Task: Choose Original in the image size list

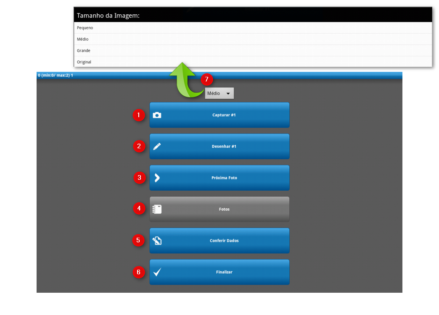Action: (253, 62)
